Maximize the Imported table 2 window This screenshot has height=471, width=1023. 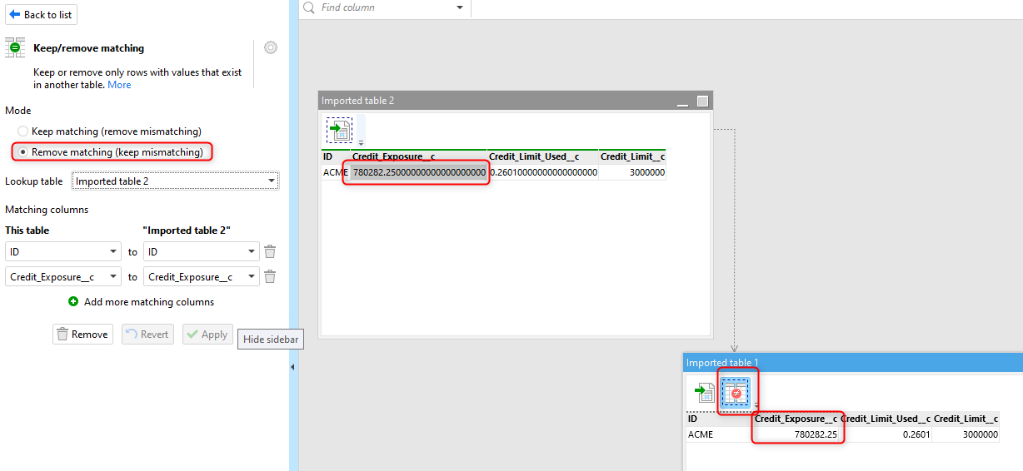click(x=702, y=101)
